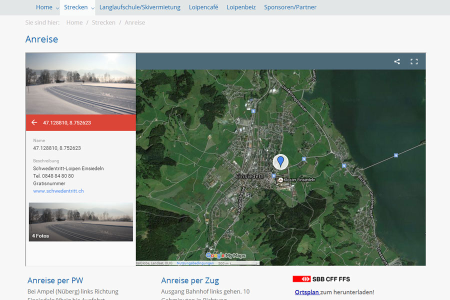
Task: Visit the www.schwedentritt.ch link
Action: pos(58,191)
